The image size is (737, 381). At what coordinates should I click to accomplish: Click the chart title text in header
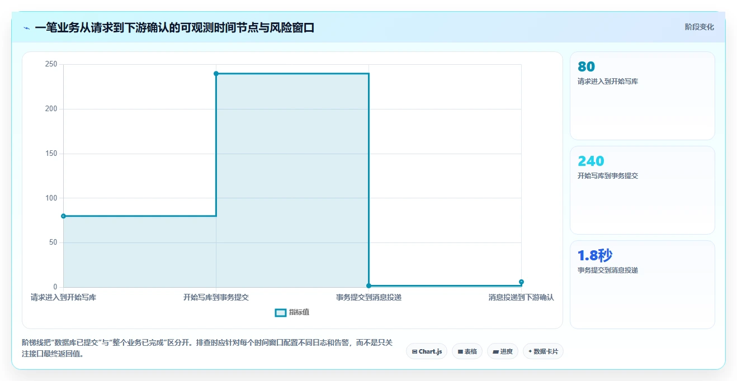174,27
